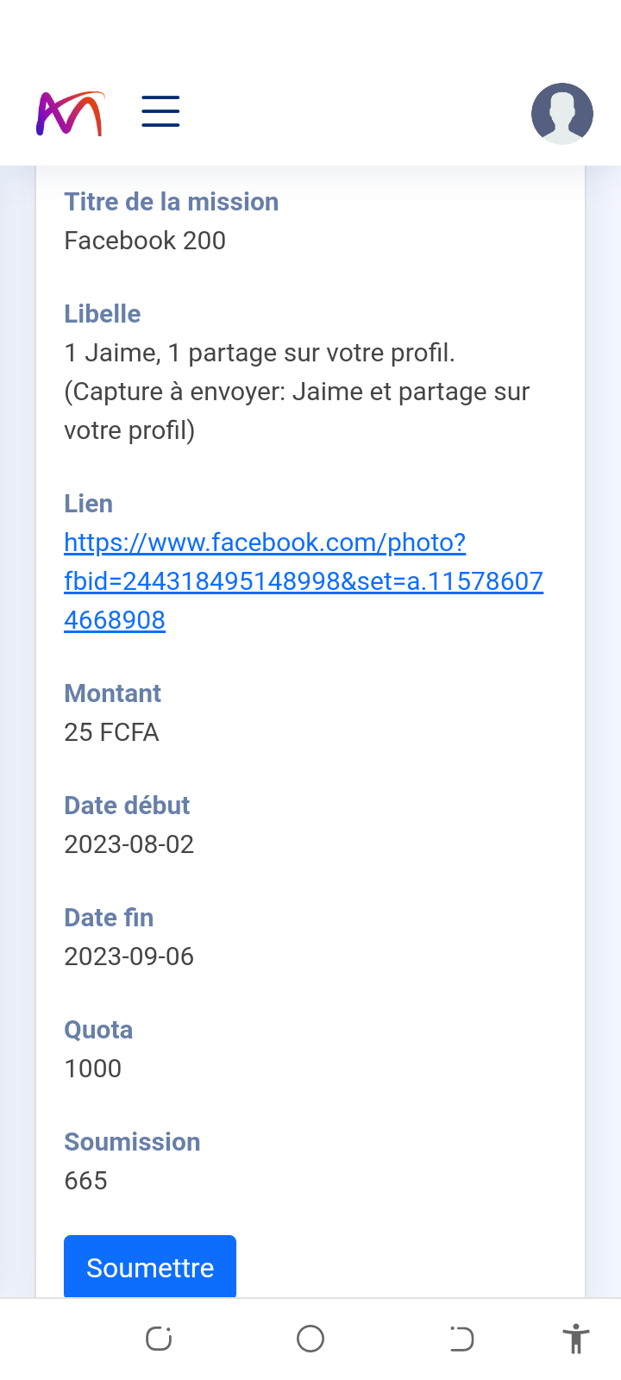
Task: Tap the accessibility person icon
Action: click(575, 1339)
